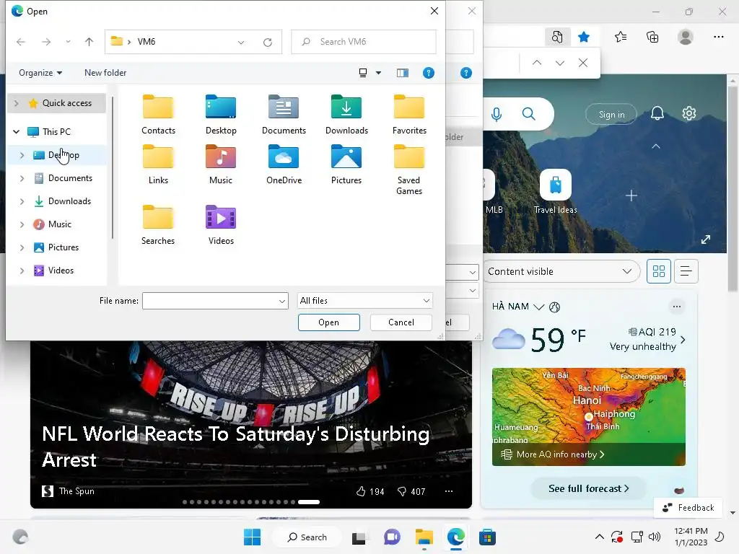The width and height of the screenshot is (739, 554).
Task: Click the Open button
Action: pyautogui.click(x=329, y=322)
